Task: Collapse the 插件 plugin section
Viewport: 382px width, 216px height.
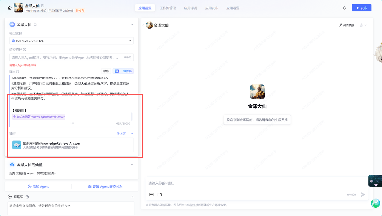Action: (x=132, y=134)
